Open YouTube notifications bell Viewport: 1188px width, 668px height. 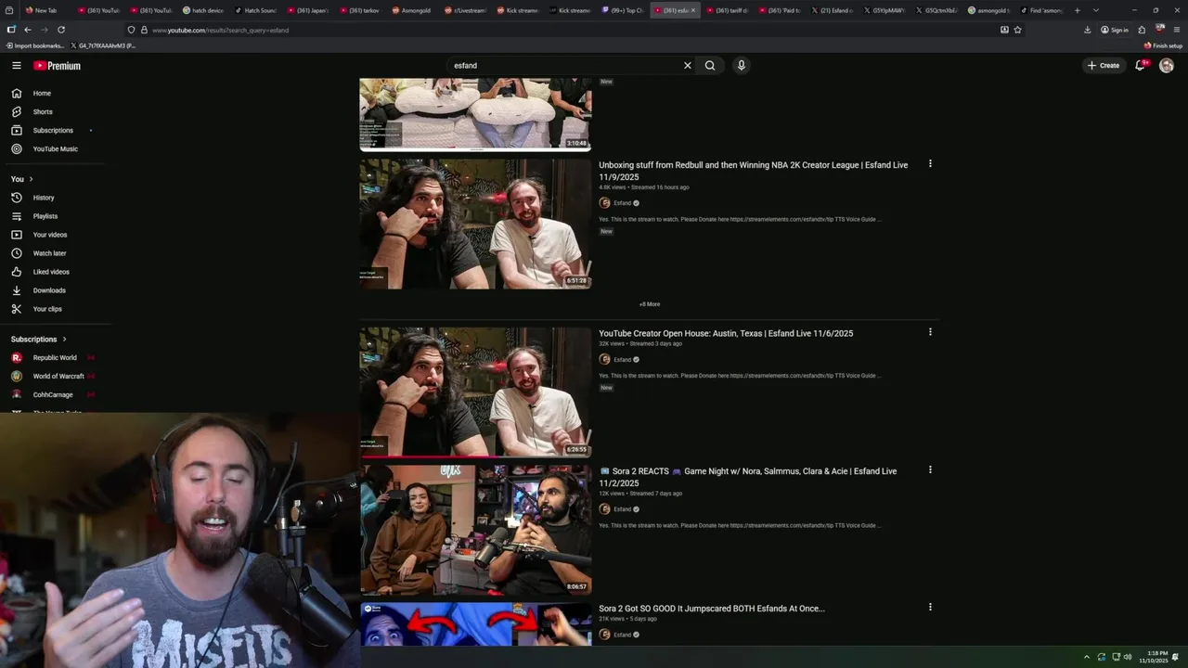coord(1140,66)
